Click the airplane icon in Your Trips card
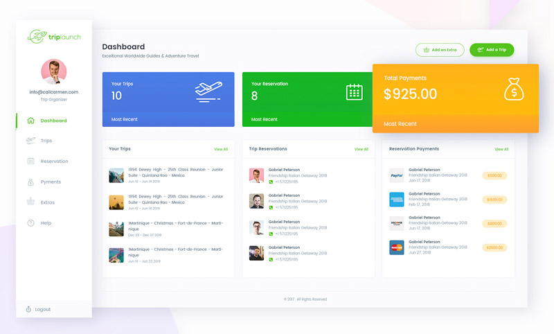This screenshot has height=334, width=554. pyautogui.click(x=208, y=92)
